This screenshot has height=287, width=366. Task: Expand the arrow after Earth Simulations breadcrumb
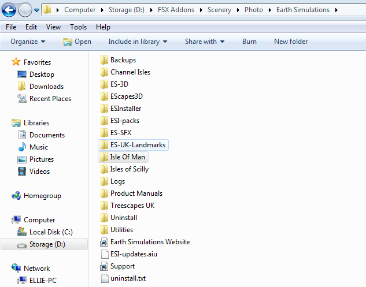[x=337, y=10]
